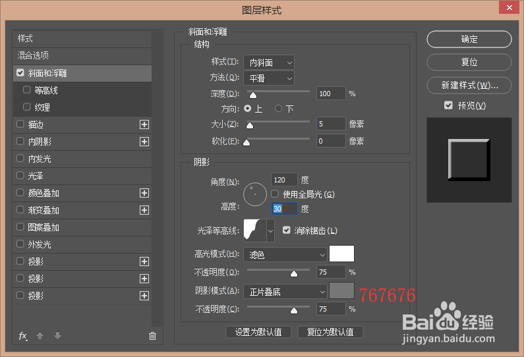This screenshot has height=357, width=524.
Task: Add another 描边 effect with plus icon
Action: [x=144, y=124]
